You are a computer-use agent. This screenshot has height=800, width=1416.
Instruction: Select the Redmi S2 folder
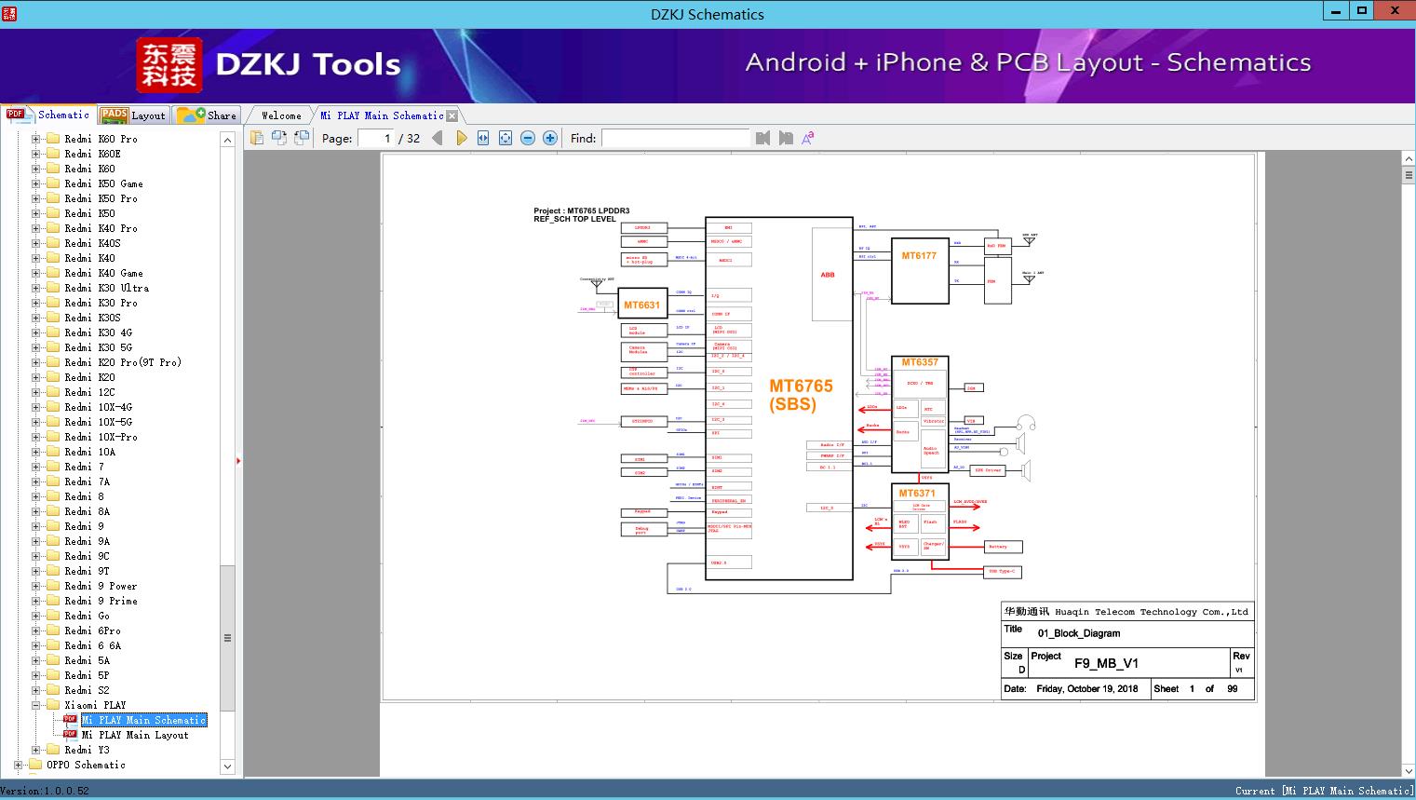click(87, 690)
